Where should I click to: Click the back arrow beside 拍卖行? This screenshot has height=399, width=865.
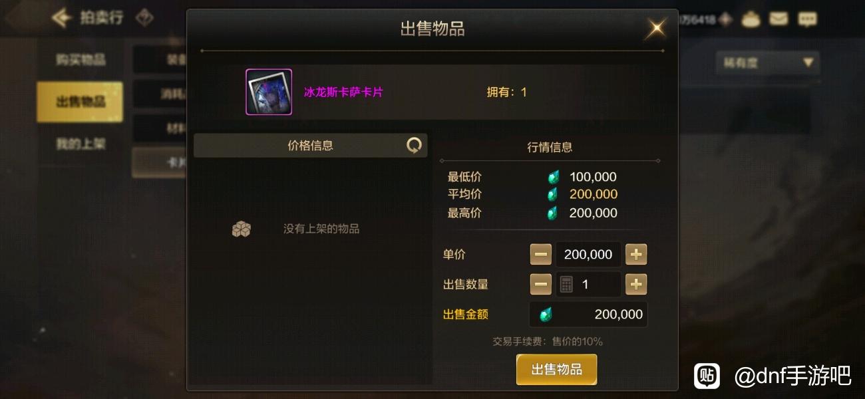point(62,18)
